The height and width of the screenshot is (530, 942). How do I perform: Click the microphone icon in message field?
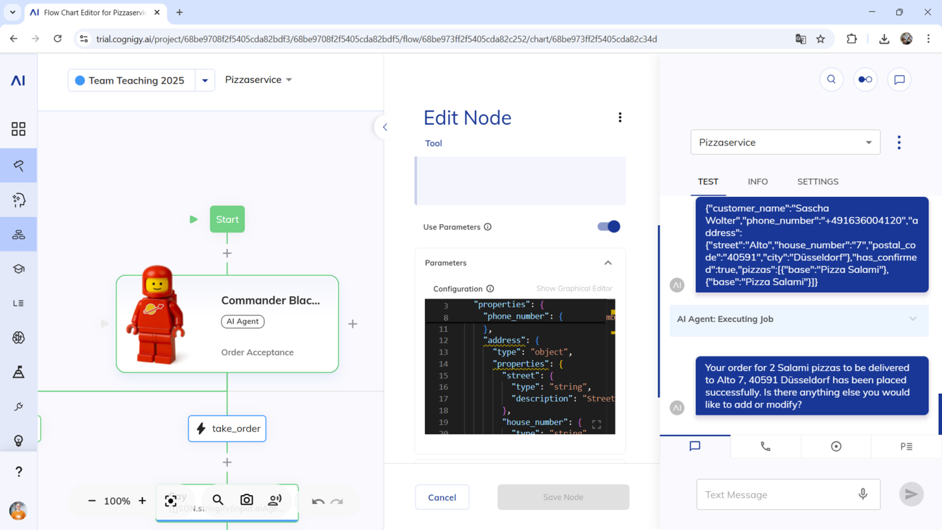tap(863, 495)
